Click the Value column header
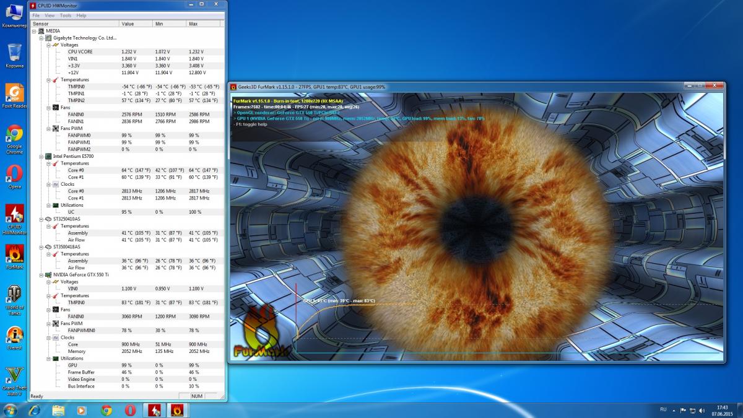 136,24
